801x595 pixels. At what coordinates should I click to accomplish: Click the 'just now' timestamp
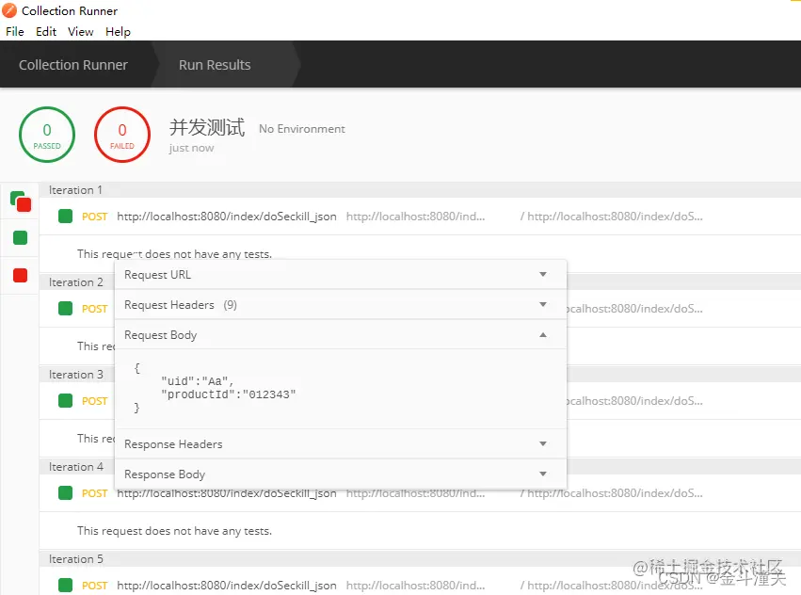pos(192,148)
